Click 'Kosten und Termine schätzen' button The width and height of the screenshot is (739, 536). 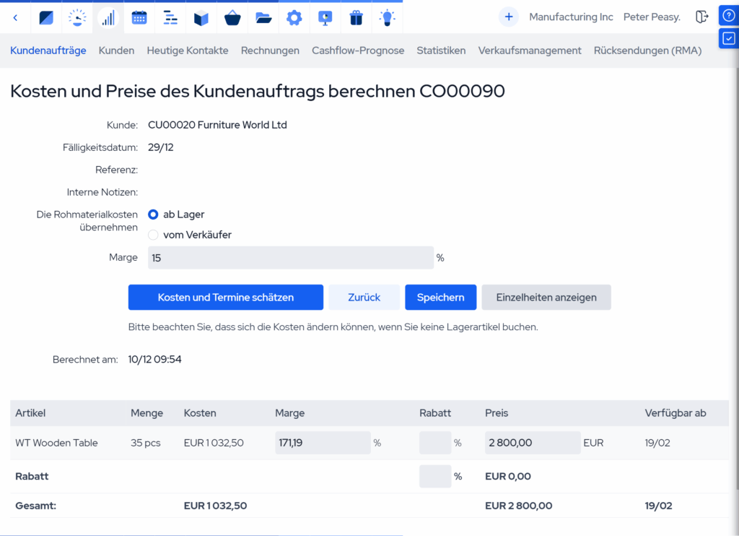(x=225, y=298)
